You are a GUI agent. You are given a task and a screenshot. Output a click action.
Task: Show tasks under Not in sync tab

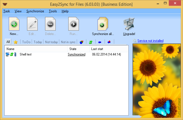tap(68, 42)
